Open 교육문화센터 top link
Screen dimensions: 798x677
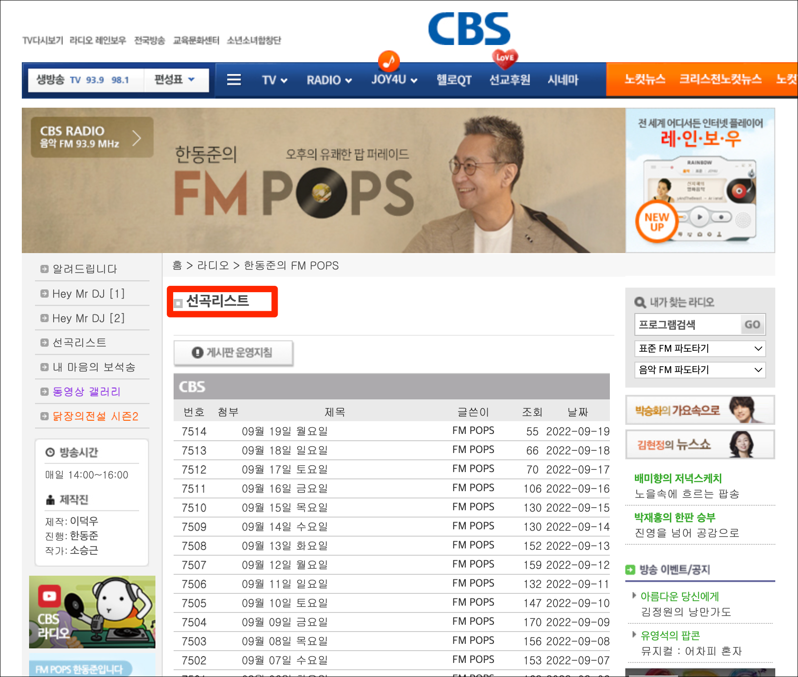click(196, 40)
